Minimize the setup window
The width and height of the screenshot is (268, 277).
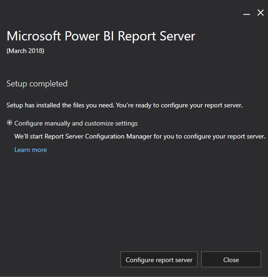pos(247,14)
